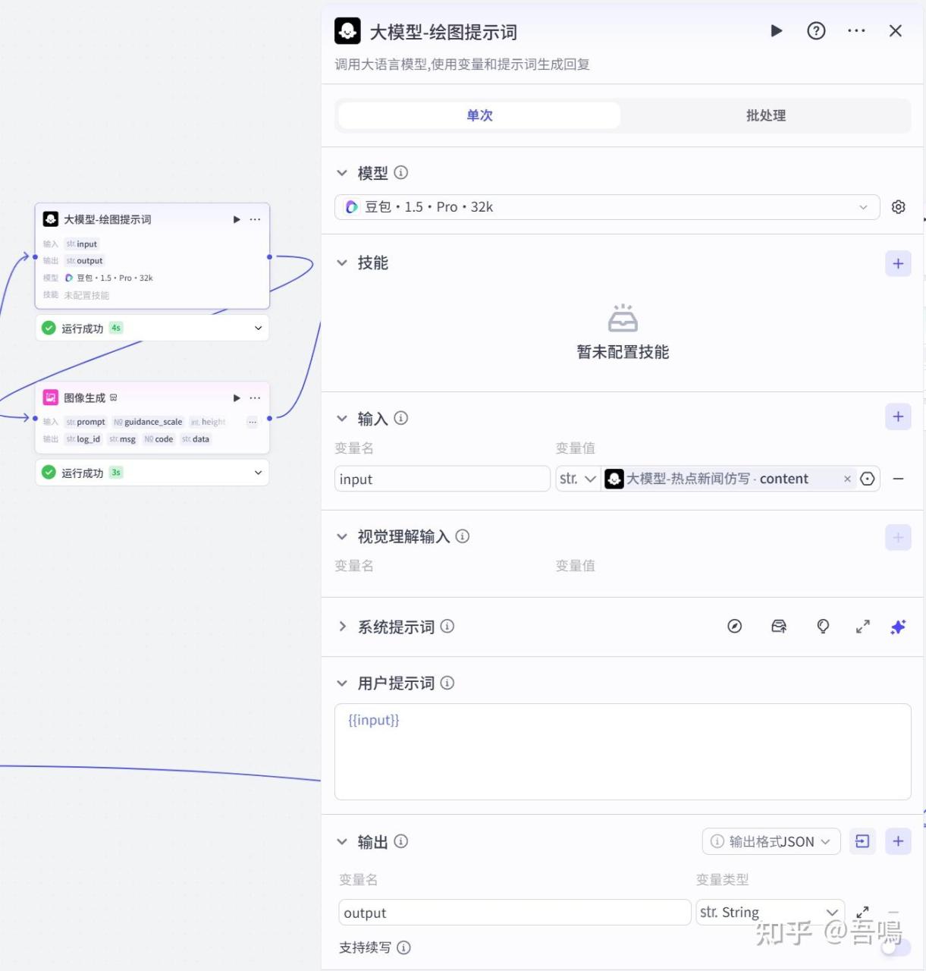Click AI sparkle optimize icon for system prompt
Viewport: 926px width, 971px height.
(898, 627)
